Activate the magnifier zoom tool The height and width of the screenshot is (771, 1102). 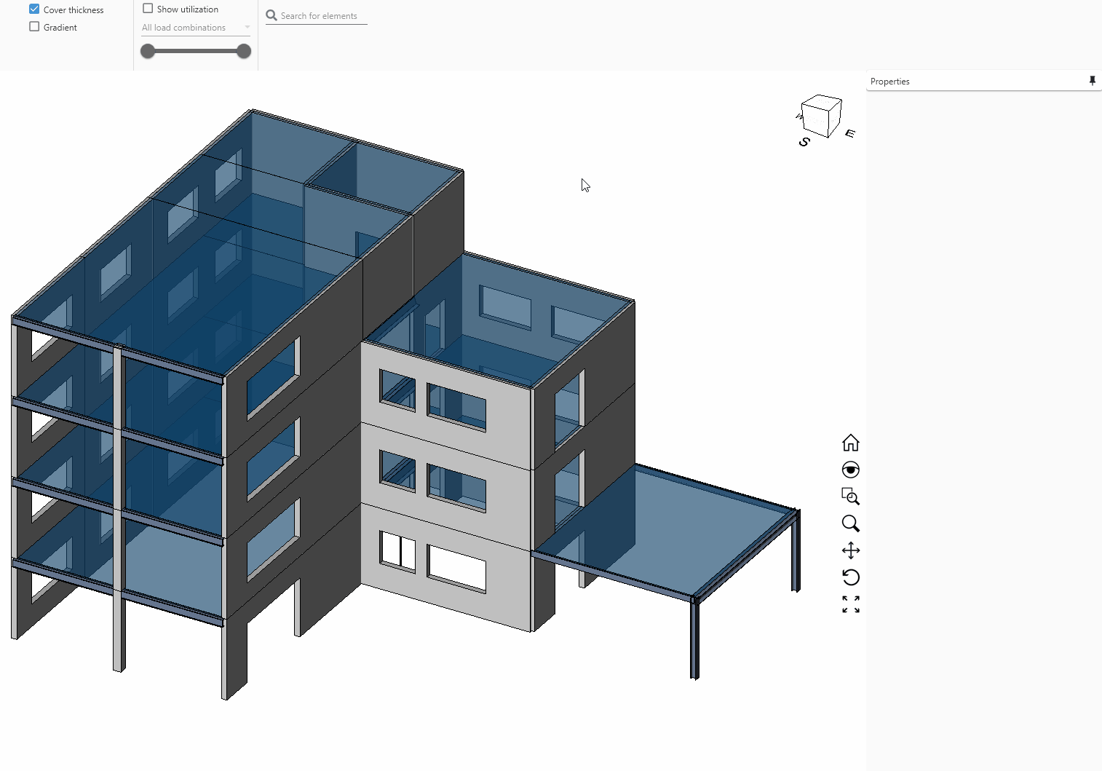851,523
